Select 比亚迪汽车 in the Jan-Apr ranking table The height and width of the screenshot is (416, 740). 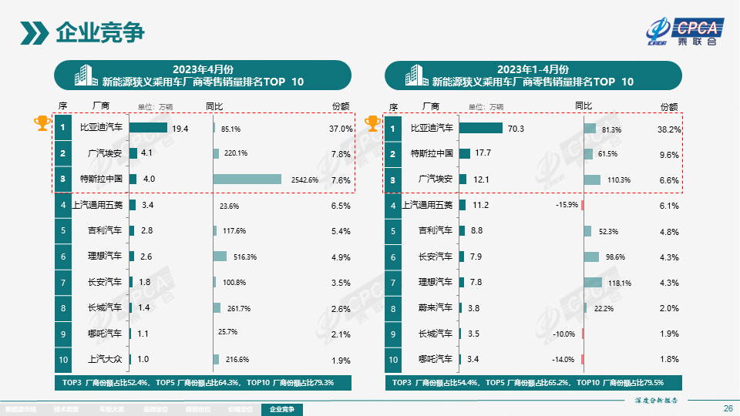[432, 128]
